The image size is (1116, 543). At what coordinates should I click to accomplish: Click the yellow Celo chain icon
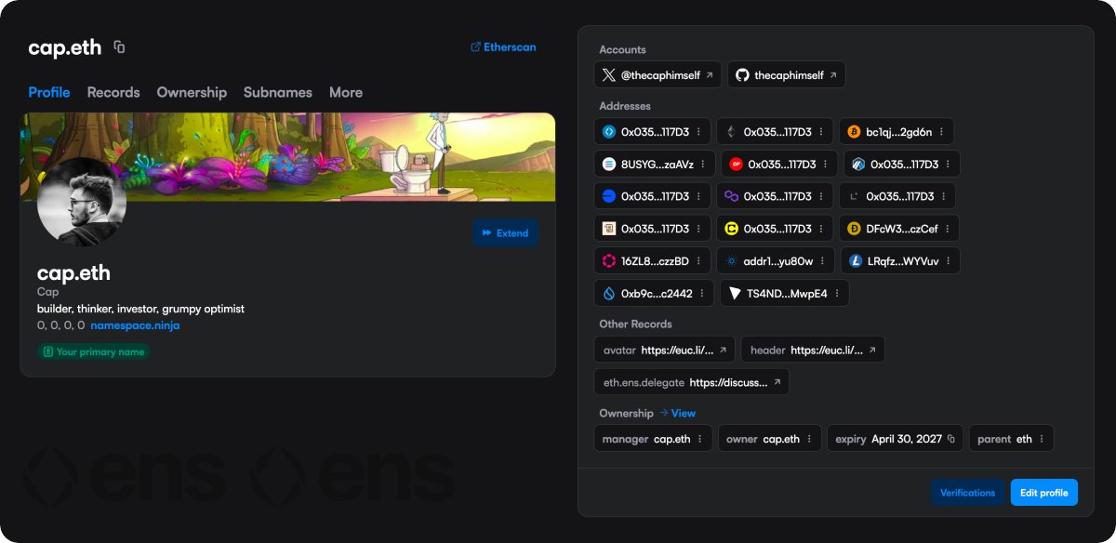click(731, 229)
